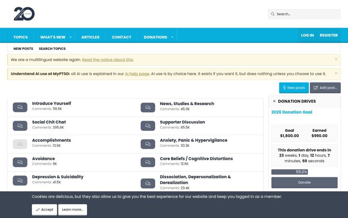Open News, Studies & Research forum title
Viewport: 348px width, 218px height.
coord(187,104)
